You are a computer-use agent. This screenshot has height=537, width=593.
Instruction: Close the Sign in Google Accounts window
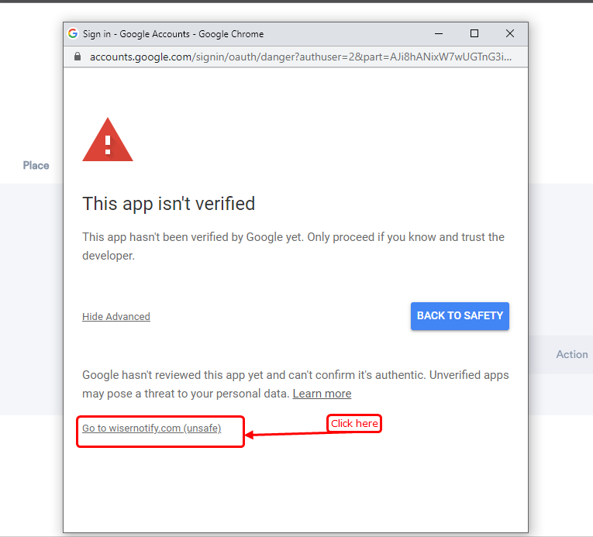[x=510, y=33]
